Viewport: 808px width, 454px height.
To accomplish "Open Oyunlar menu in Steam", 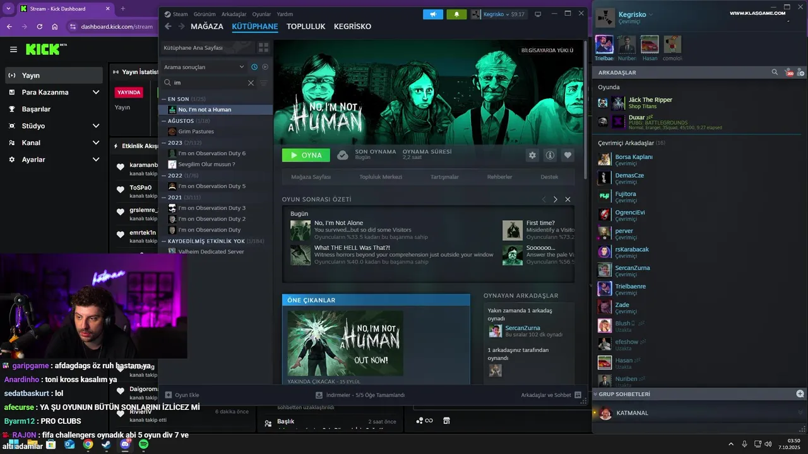I will click(261, 14).
